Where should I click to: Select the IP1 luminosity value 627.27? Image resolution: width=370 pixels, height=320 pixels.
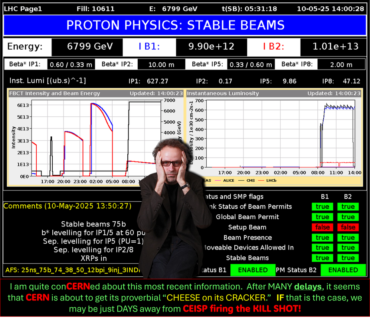(157, 81)
